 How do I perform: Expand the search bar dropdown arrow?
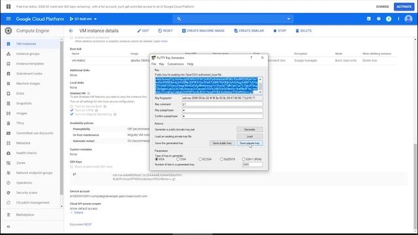(289, 19)
